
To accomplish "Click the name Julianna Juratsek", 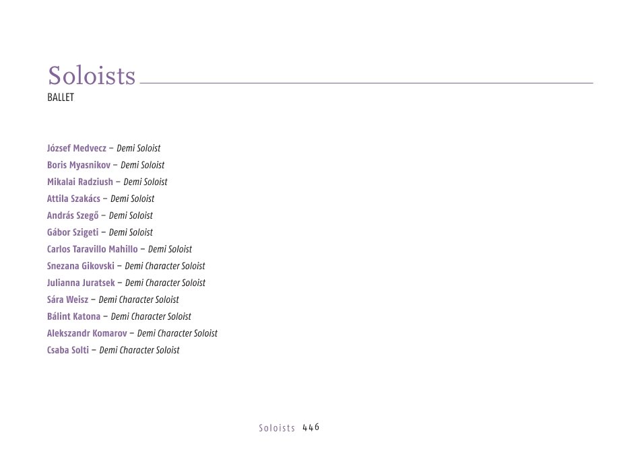I will click(x=81, y=283).
